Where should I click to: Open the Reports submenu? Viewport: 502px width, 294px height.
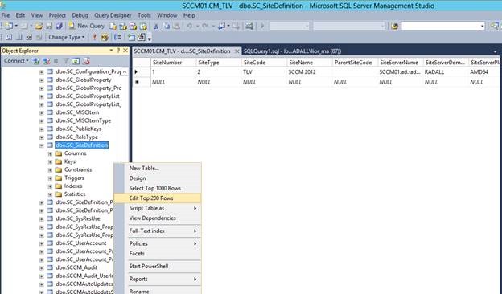pos(158,279)
